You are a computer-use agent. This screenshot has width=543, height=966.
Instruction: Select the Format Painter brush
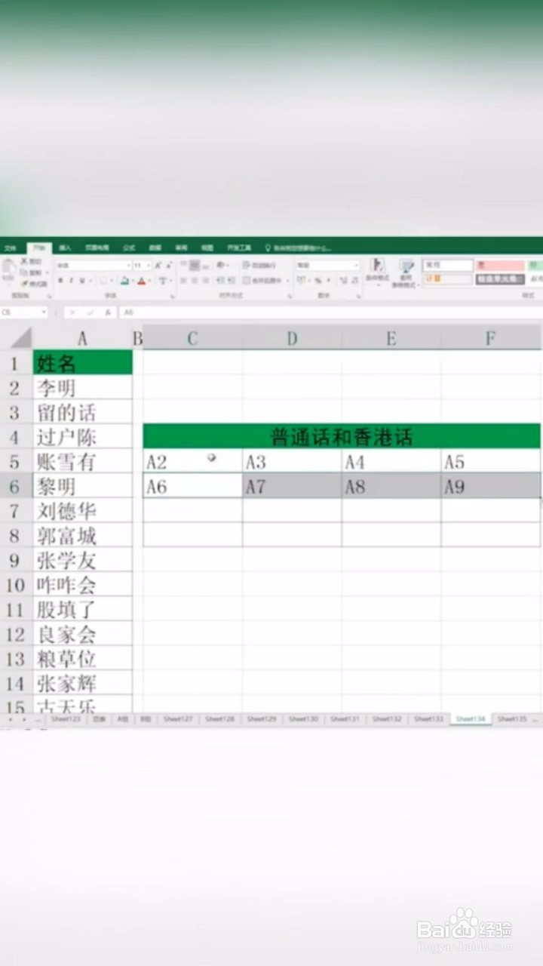[23, 283]
